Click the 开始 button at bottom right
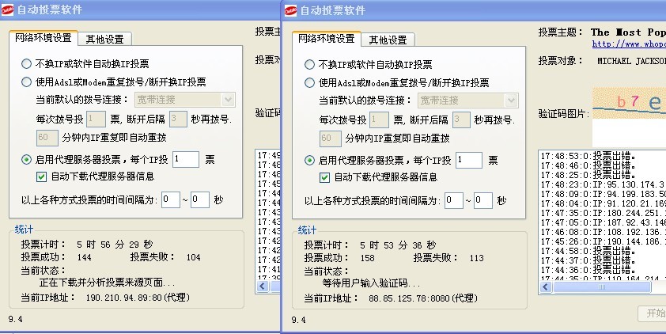Viewport: 666px width, 334px height. 653,313
